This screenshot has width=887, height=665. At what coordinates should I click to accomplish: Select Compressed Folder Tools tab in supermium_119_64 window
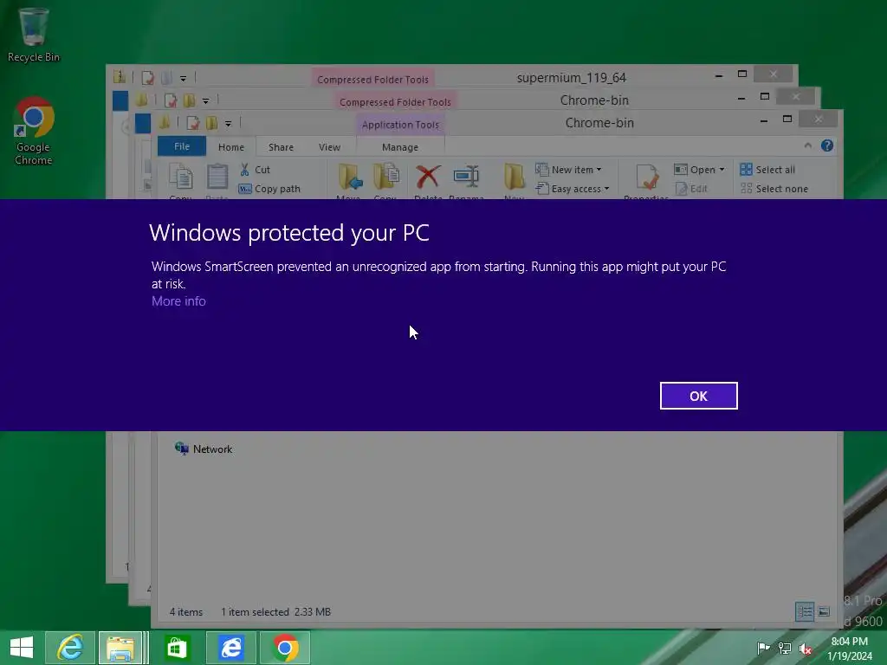pyautogui.click(x=372, y=79)
